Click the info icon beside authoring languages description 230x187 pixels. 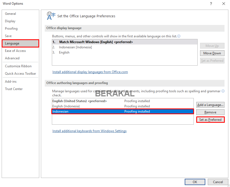[x=223, y=91]
